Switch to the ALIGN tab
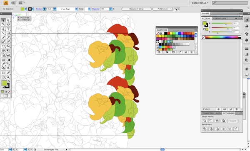 (x=218, y=113)
